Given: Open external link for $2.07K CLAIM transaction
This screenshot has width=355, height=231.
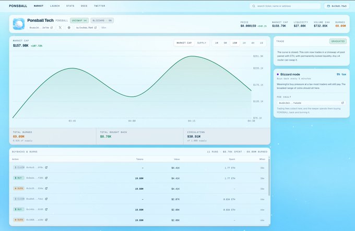Looking at the screenshot, I should [x=46, y=199].
